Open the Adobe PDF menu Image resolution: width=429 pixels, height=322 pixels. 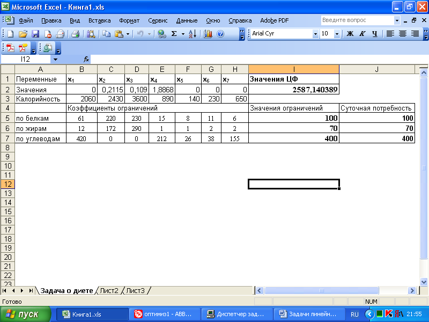tap(275, 20)
